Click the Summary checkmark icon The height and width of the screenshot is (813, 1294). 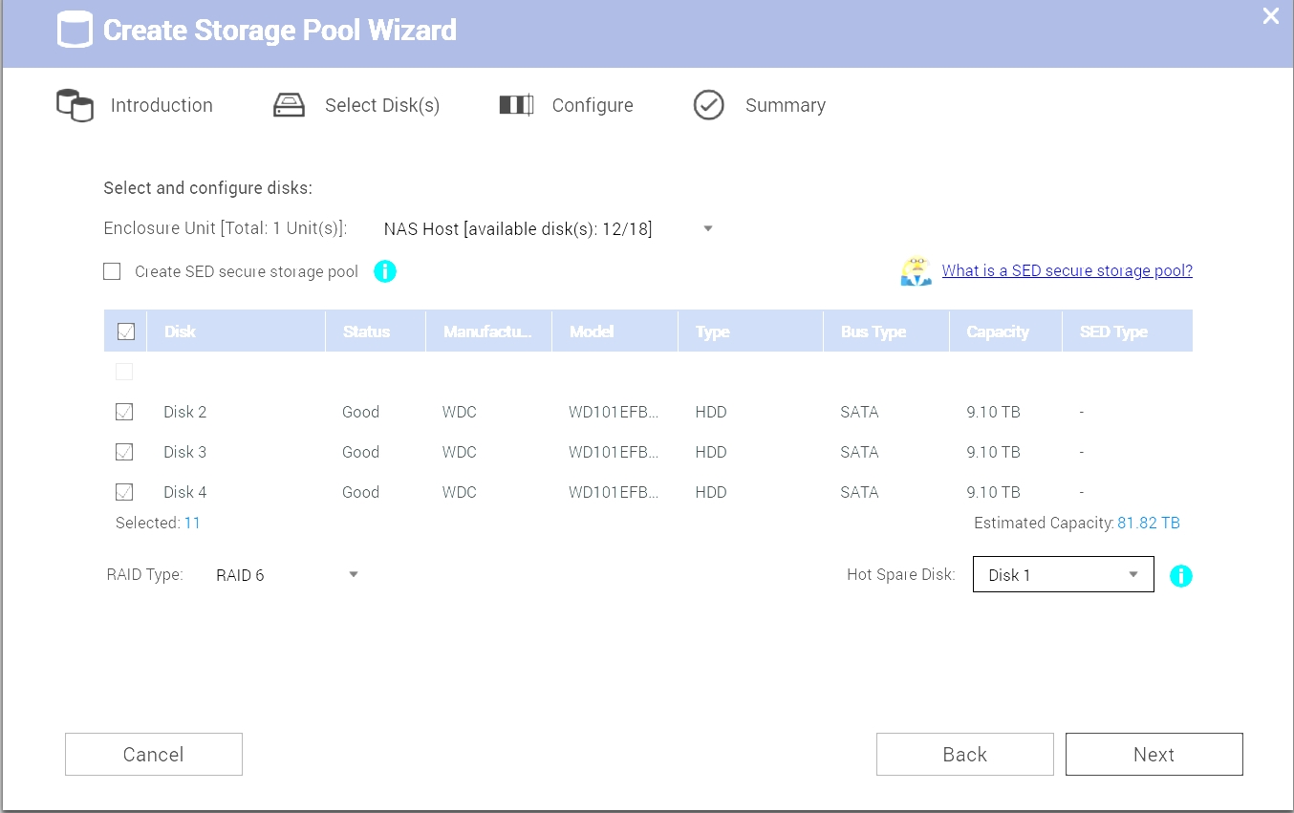point(708,105)
